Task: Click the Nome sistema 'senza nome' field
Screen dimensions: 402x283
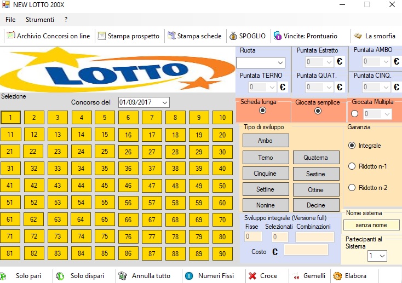Action: click(371, 225)
